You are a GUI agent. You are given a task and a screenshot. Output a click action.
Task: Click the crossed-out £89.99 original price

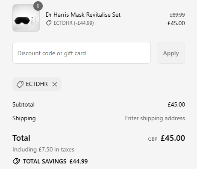click(x=177, y=15)
